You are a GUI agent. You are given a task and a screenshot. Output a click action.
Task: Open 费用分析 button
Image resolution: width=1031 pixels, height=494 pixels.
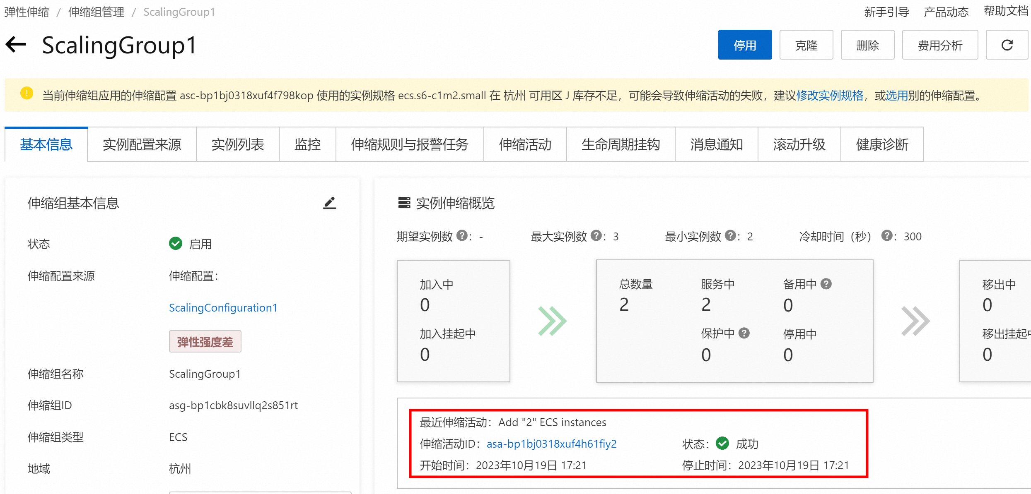[x=940, y=45]
